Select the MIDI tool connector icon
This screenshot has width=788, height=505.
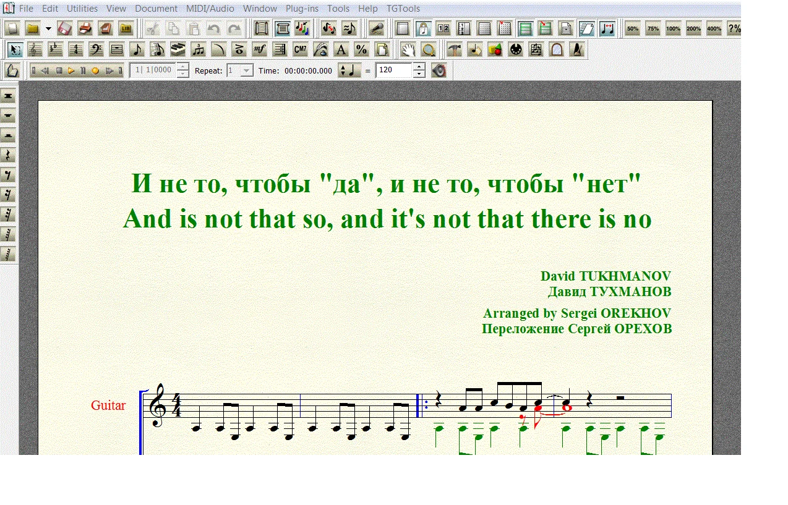516,49
